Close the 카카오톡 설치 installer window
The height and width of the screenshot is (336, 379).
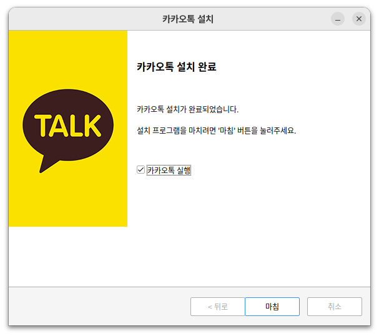[x=359, y=19]
